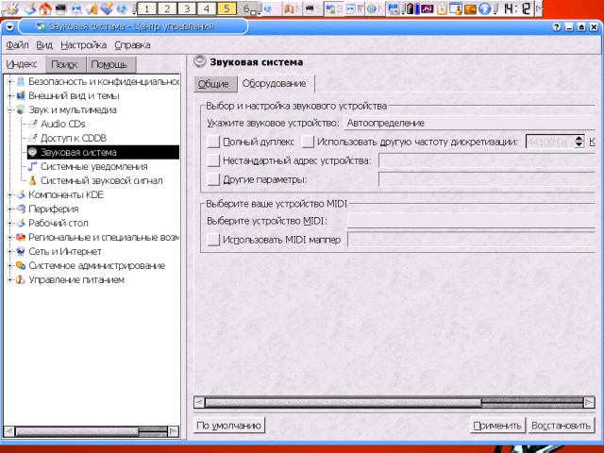The image size is (604, 453).
Task: Expand the Безопасность и конфиденциальность branch
Action: coord(9,81)
